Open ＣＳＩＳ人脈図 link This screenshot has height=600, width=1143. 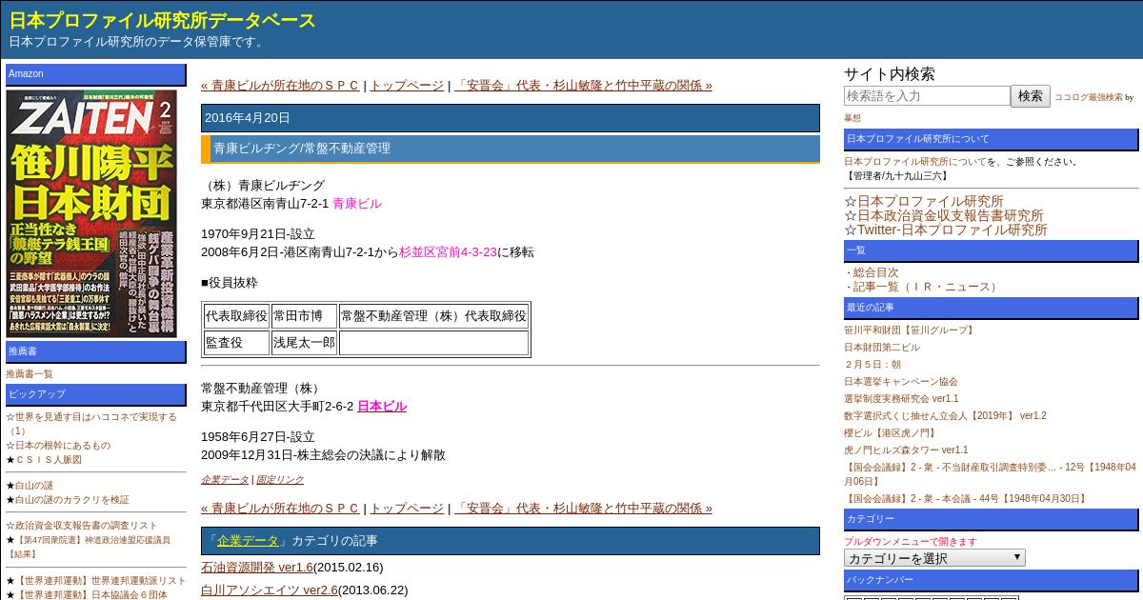[x=49, y=459]
